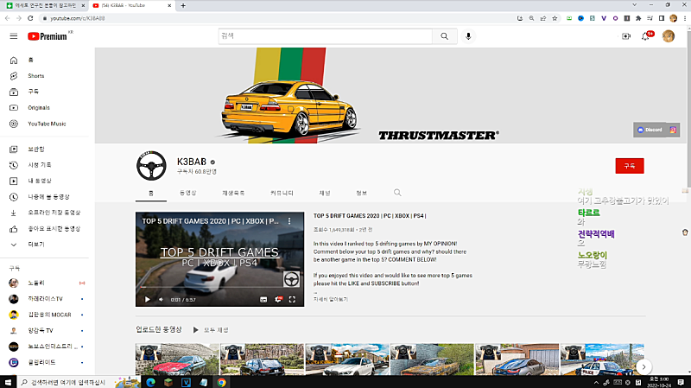Click the 검색 search input field
This screenshot has width=691, height=388.
click(324, 36)
